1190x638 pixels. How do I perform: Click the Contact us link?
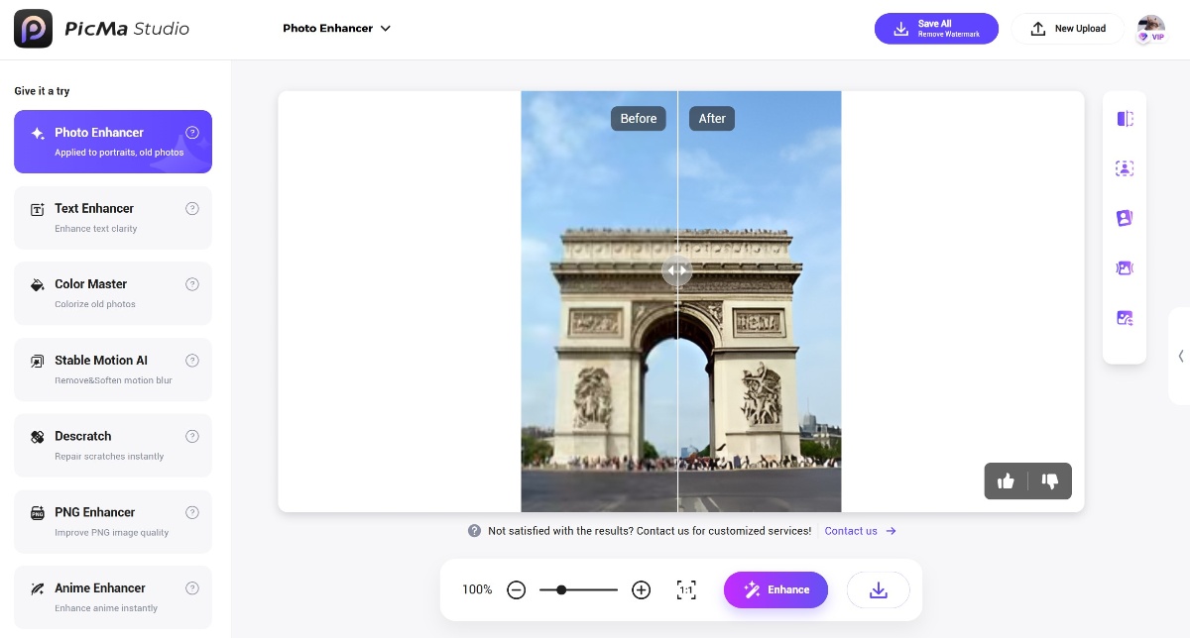[861, 531]
